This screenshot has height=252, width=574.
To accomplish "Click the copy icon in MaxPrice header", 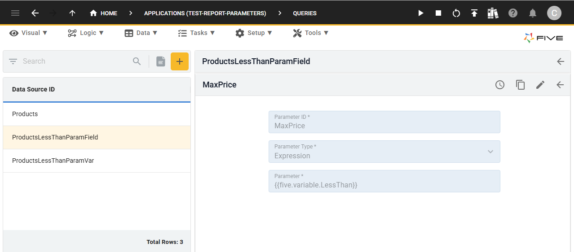I will pos(520,85).
